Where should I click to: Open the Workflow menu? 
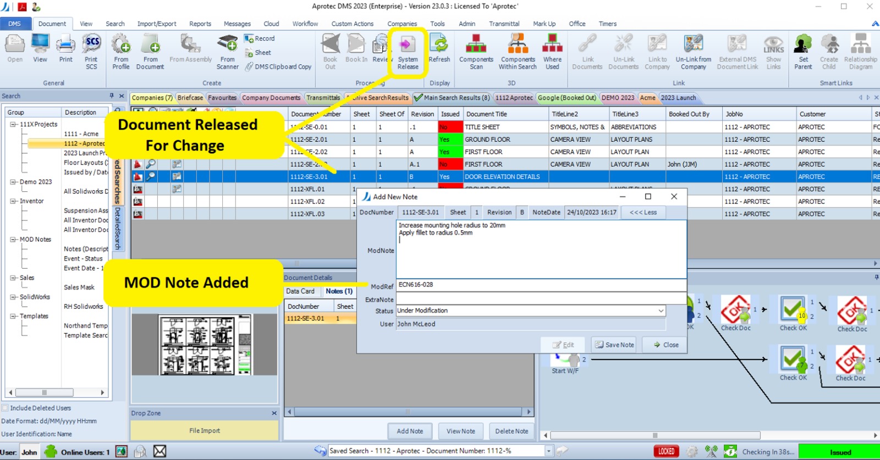(305, 24)
